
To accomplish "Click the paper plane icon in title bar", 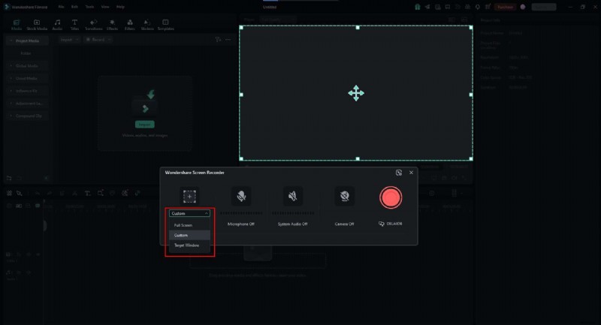I will point(427,7).
